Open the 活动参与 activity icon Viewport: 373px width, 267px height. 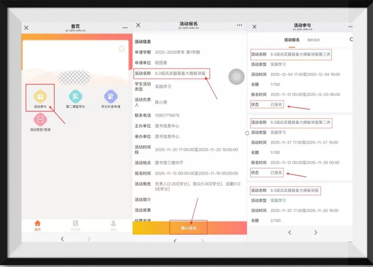40,97
